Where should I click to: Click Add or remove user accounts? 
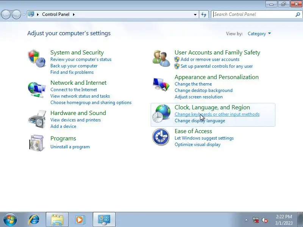(x=210, y=59)
